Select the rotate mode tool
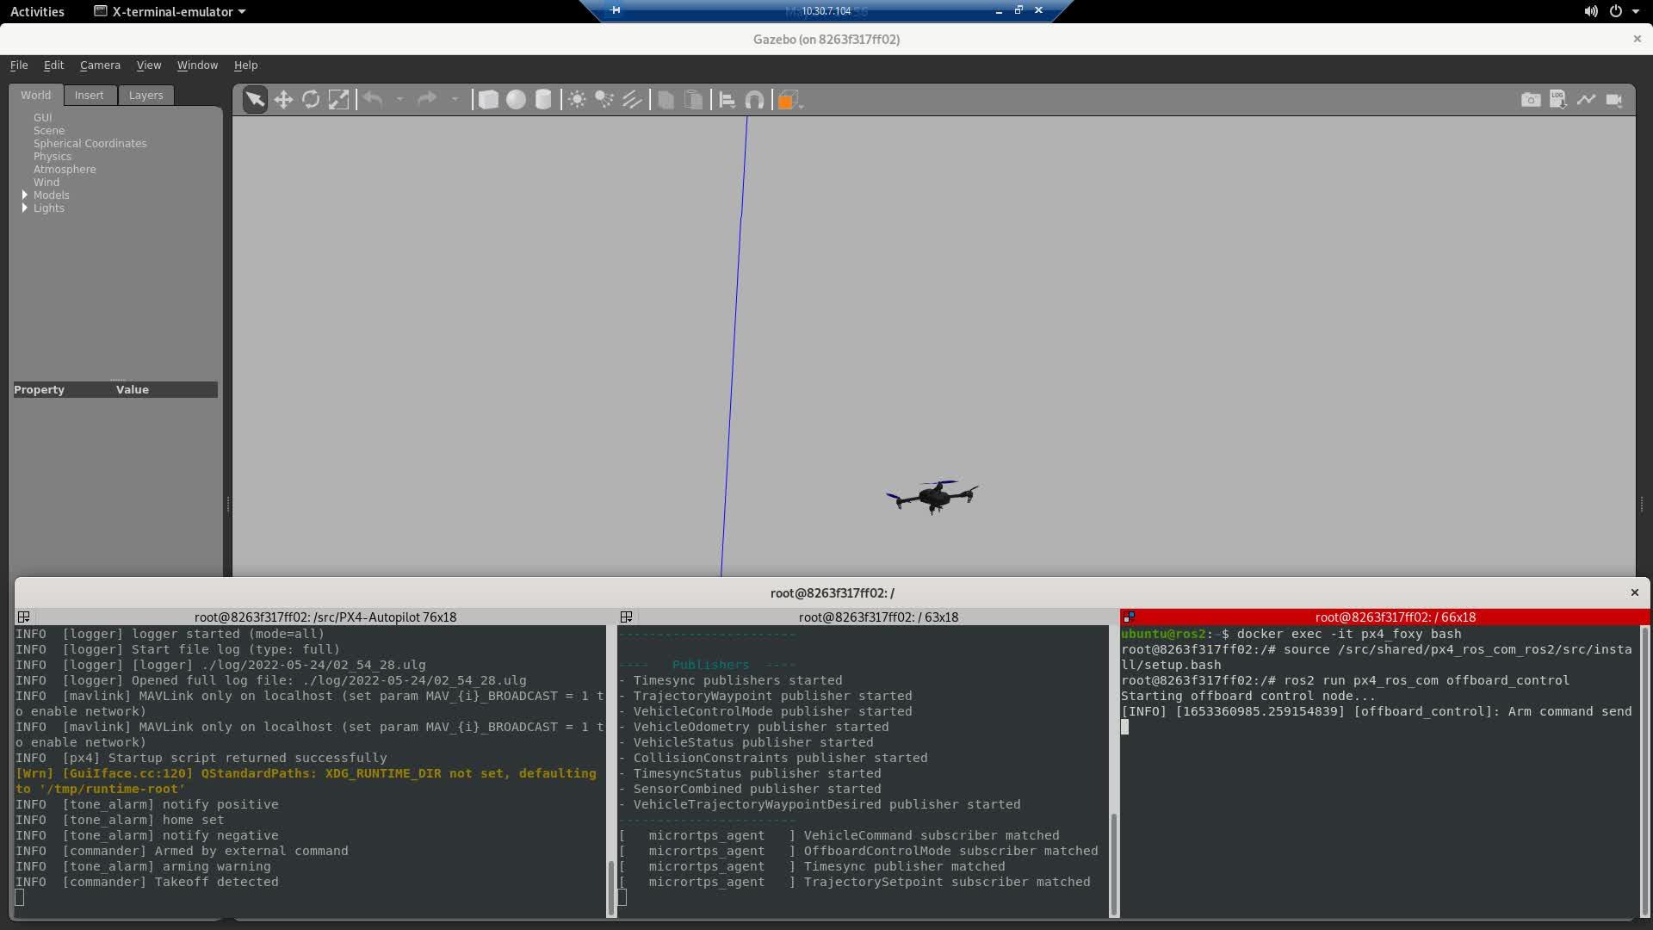The height and width of the screenshot is (930, 1653). (311, 100)
